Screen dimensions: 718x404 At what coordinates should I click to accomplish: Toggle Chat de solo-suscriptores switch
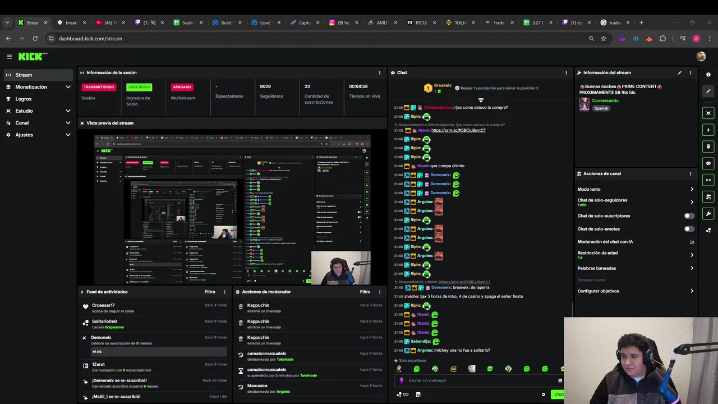[x=689, y=216]
